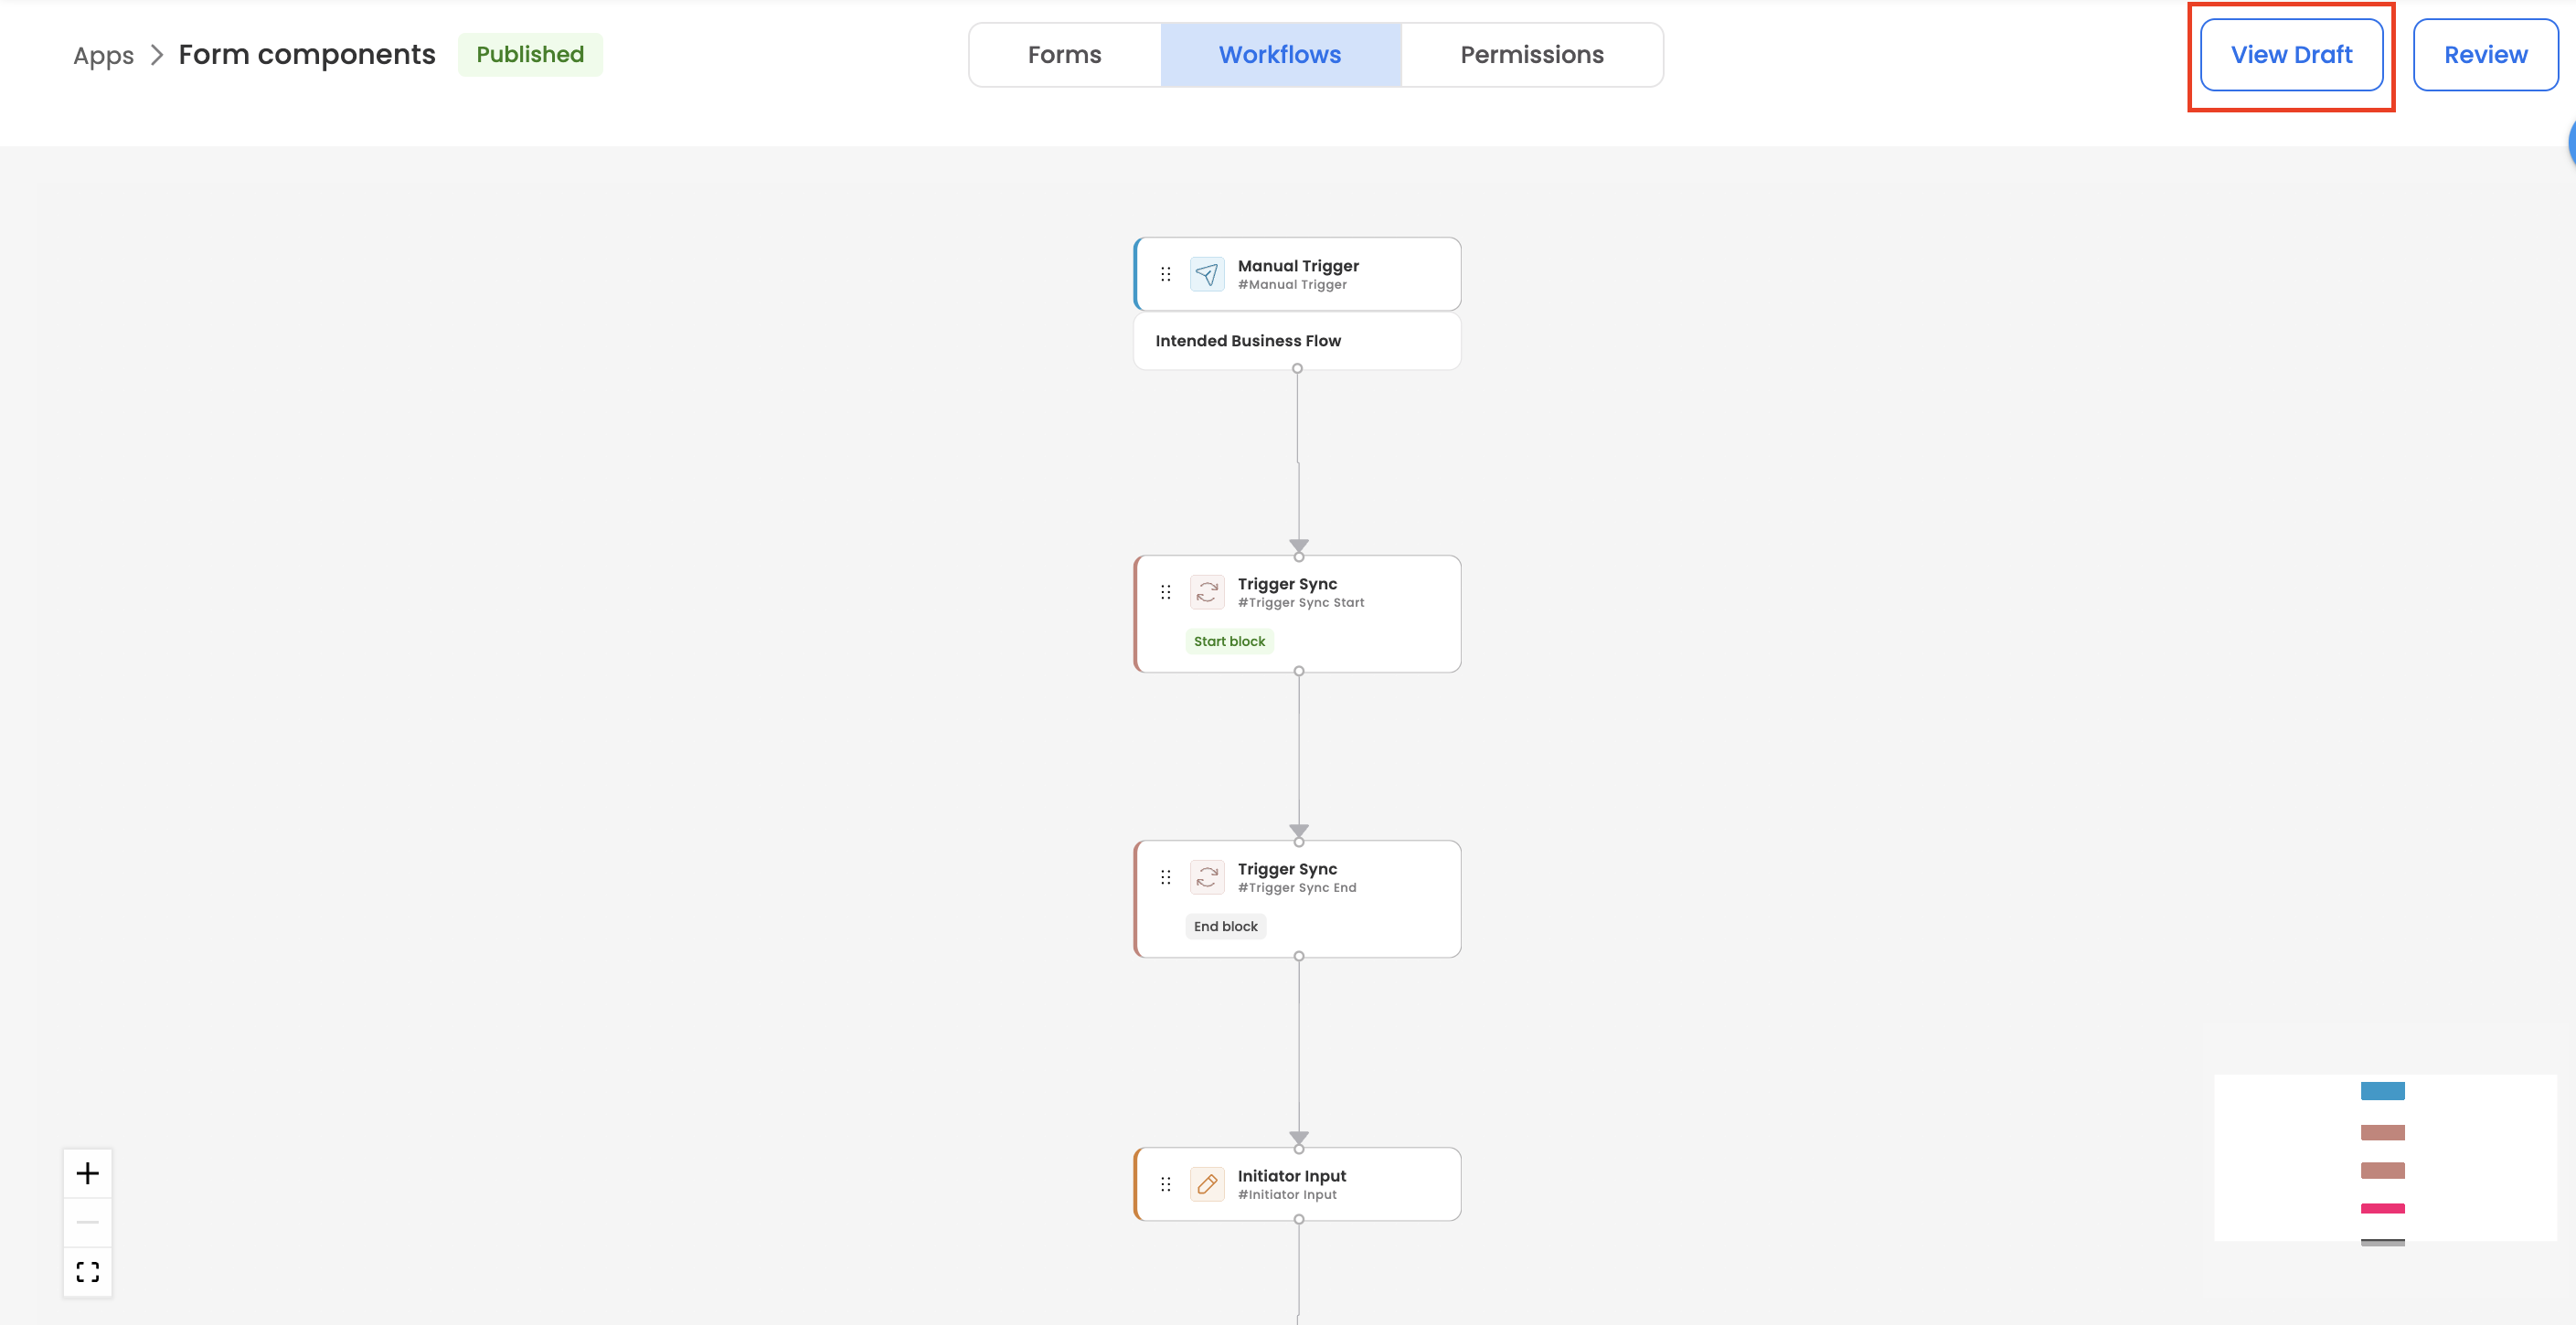Select the Workflows tab

1279,55
